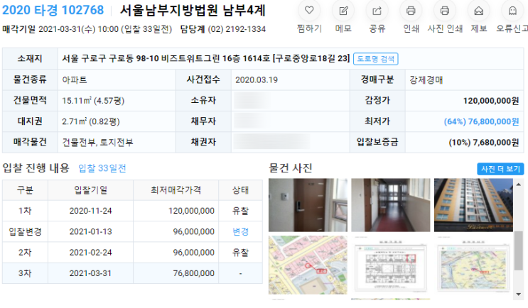Open case number 2020 타경 102768 link

(53, 10)
